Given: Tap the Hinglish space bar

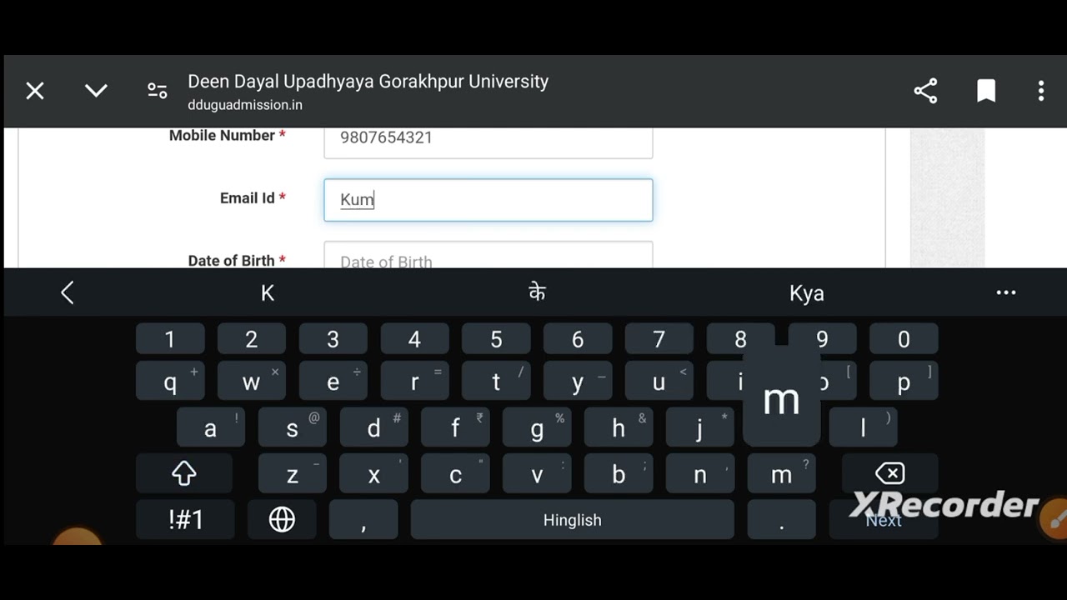Looking at the screenshot, I should click(573, 520).
